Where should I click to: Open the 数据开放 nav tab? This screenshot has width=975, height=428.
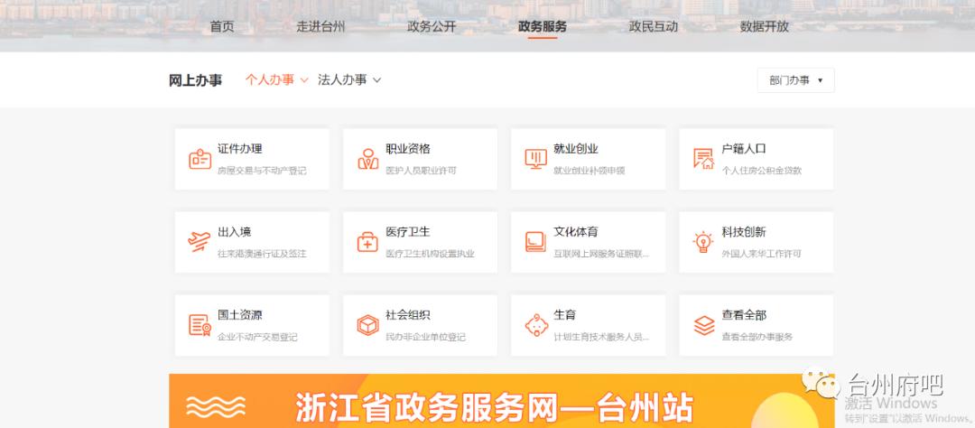(x=765, y=27)
